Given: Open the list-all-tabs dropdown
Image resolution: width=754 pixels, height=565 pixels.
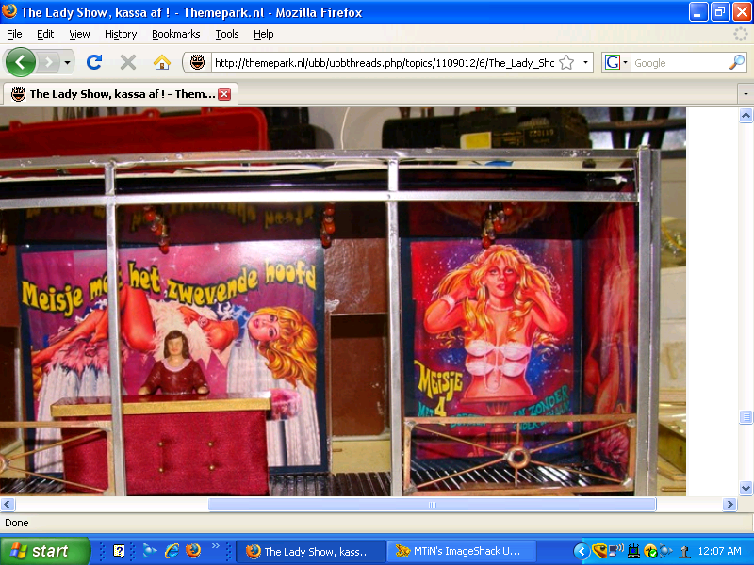Looking at the screenshot, I should [746, 93].
